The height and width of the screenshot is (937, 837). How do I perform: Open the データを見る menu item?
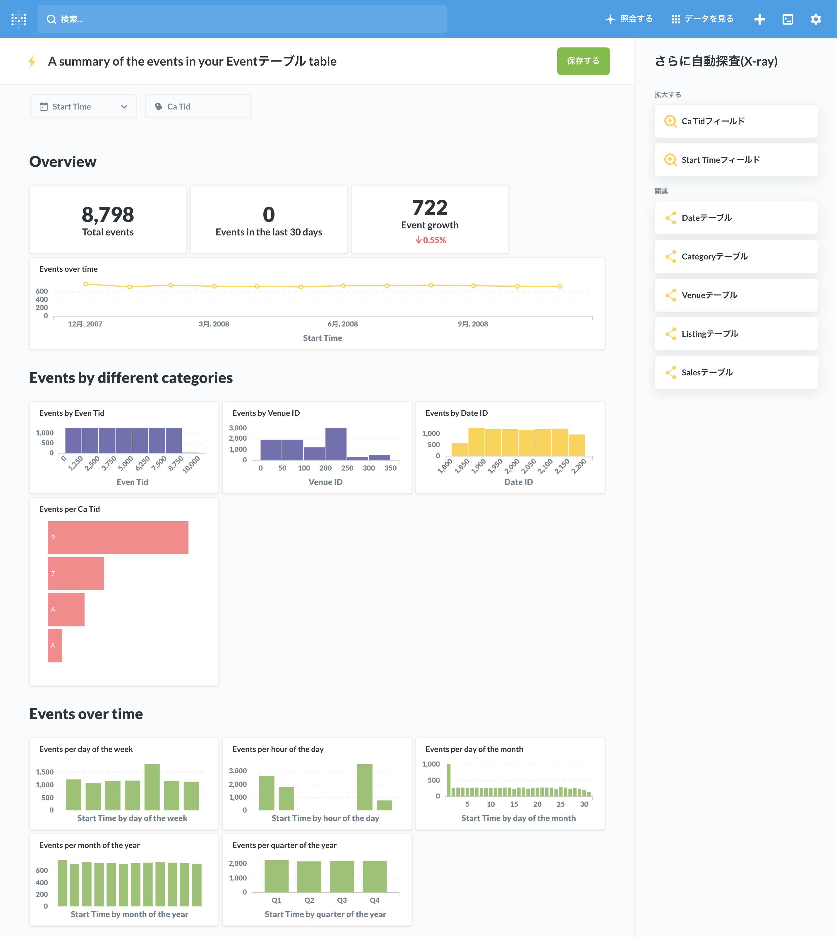(x=709, y=19)
